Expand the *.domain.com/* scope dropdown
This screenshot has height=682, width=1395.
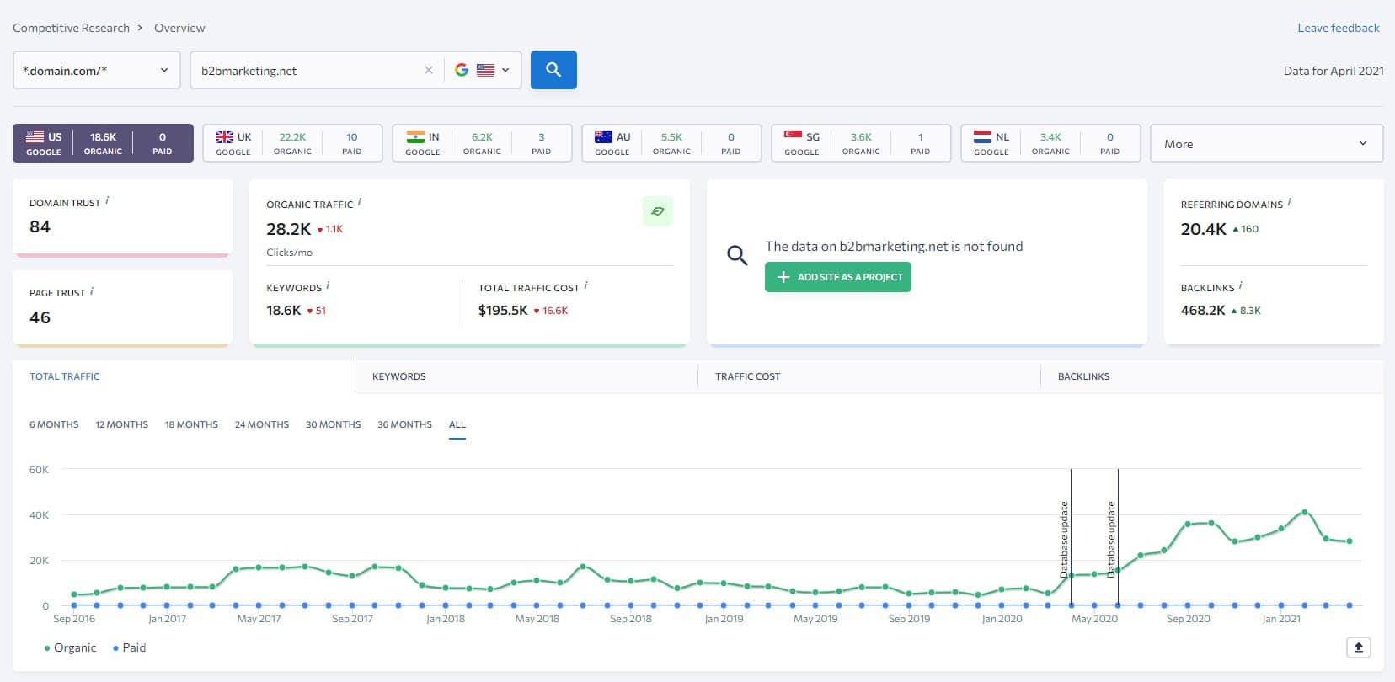point(97,70)
